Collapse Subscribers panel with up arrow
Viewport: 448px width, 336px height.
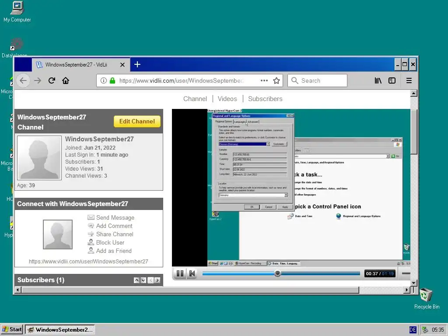click(x=137, y=280)
